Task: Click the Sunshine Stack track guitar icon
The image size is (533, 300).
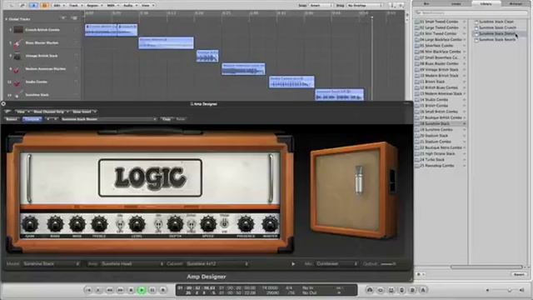Action: (x=17, y=95)
